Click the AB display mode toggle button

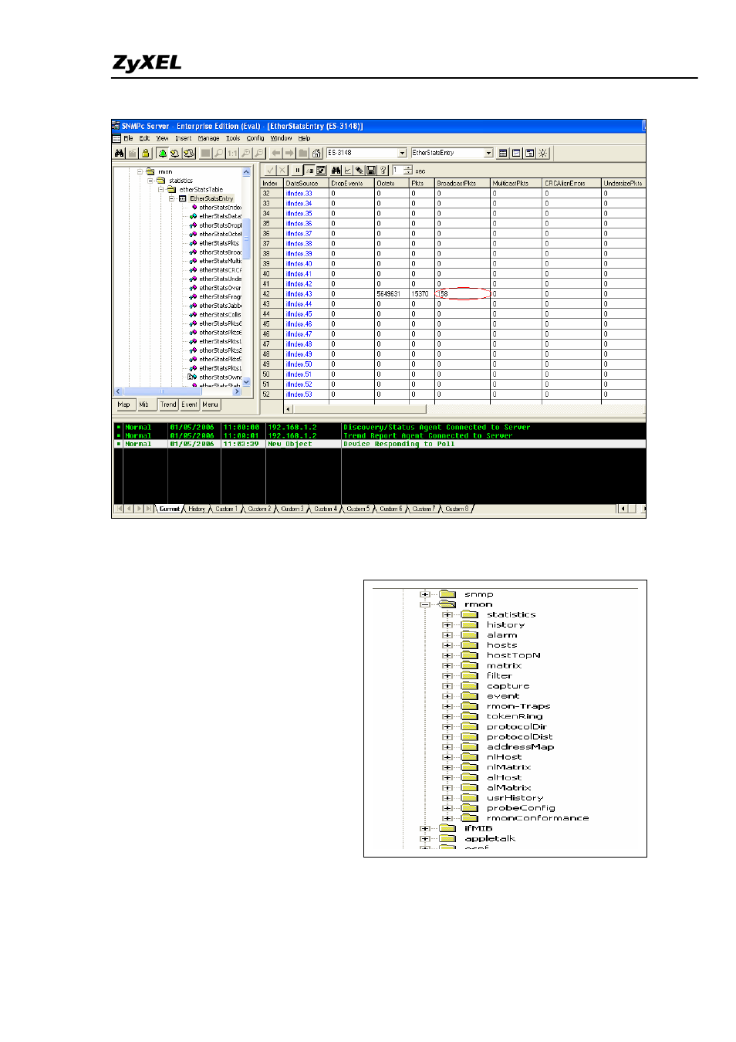pos(310,171)
